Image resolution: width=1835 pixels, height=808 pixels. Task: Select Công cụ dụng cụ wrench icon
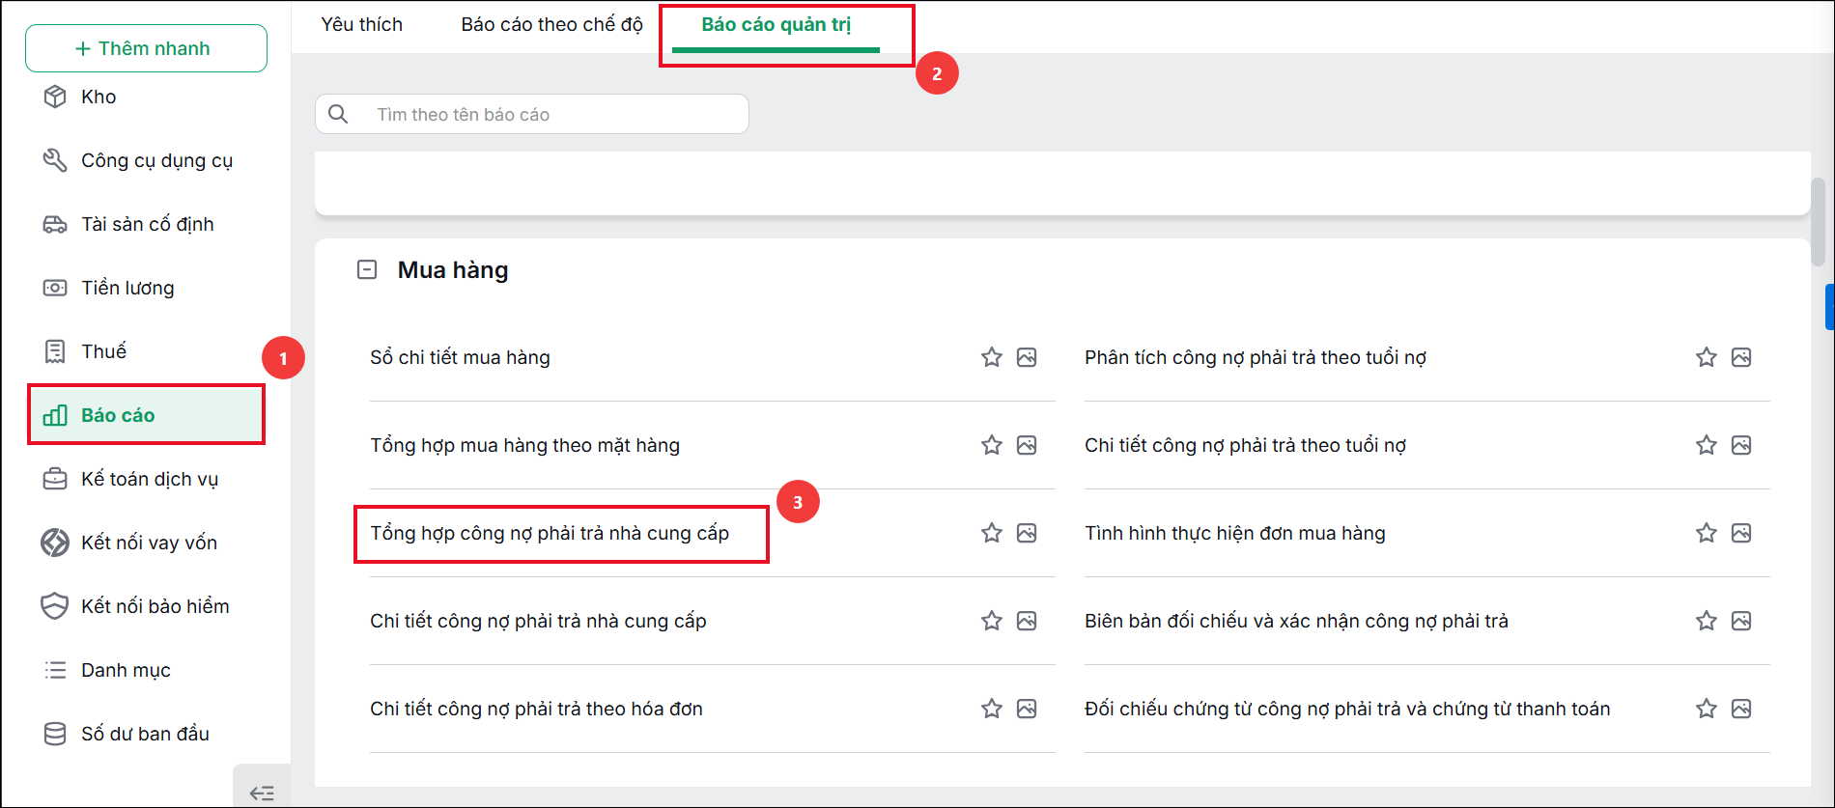coord(55,160)
